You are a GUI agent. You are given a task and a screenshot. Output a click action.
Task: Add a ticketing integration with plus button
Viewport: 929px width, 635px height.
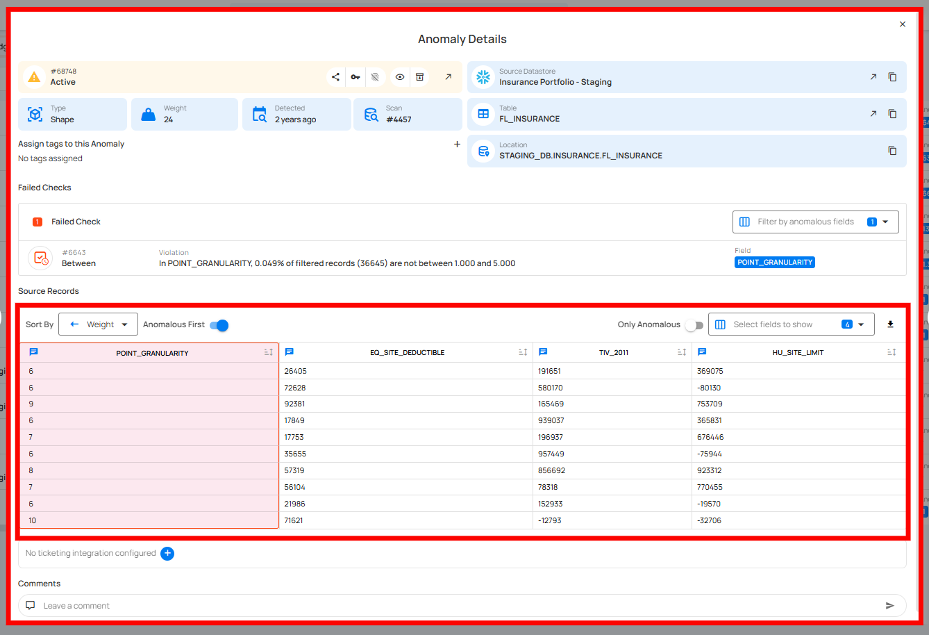167,553
